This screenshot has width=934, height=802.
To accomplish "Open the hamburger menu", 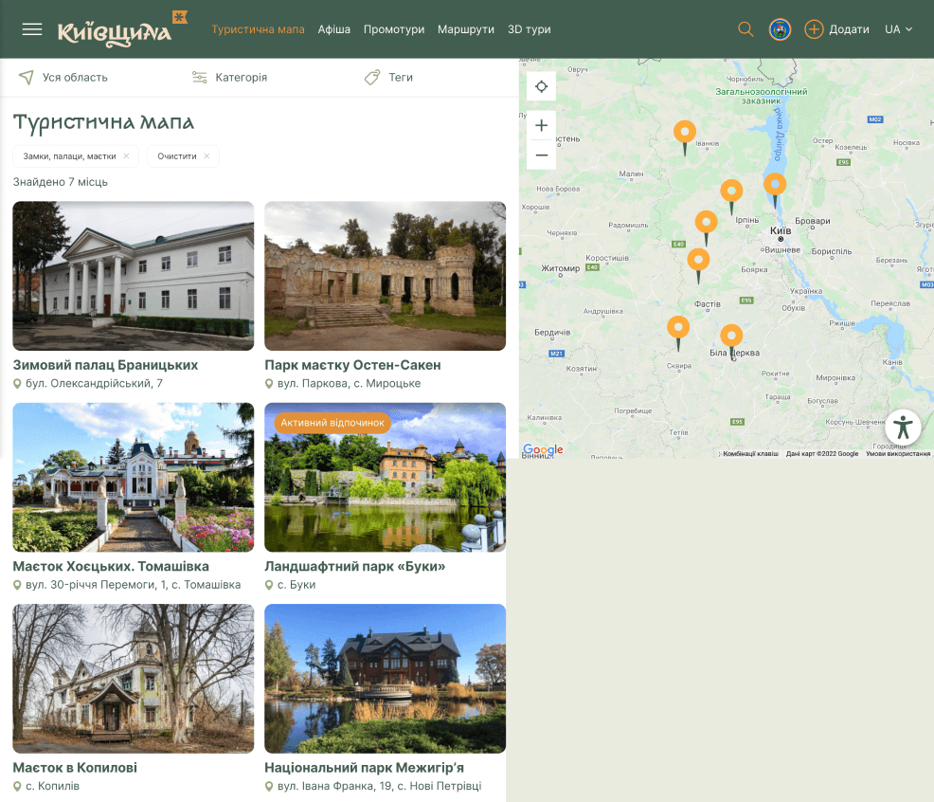I will 32,29.
